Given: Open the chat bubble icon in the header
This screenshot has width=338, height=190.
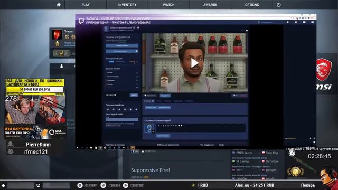Looking at the screenshot, I should pos(287,22).
